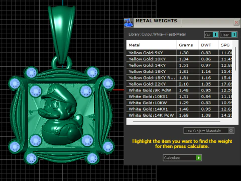
Task: Toggle Use Object Materials option
Action: (209, 131)
